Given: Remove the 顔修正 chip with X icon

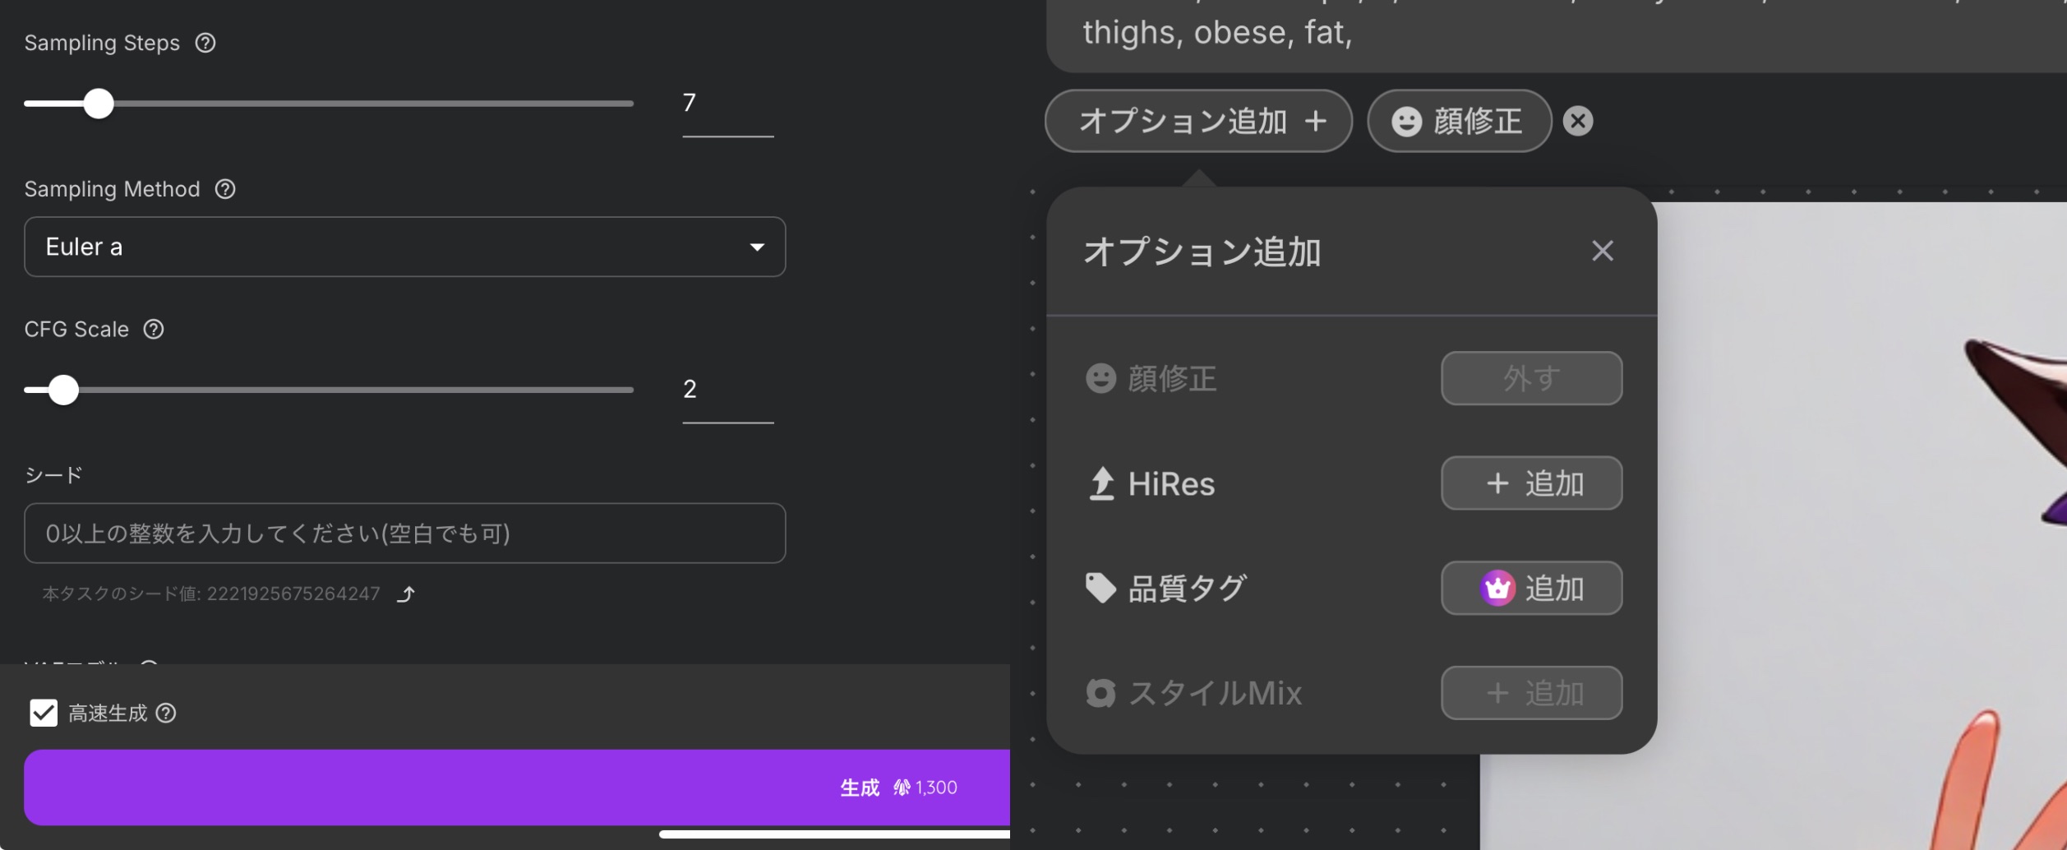Looking at the screenshot, I should 1577,121.
